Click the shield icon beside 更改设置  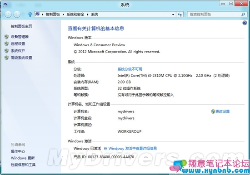pyautogui.click(x=213, y=112)
